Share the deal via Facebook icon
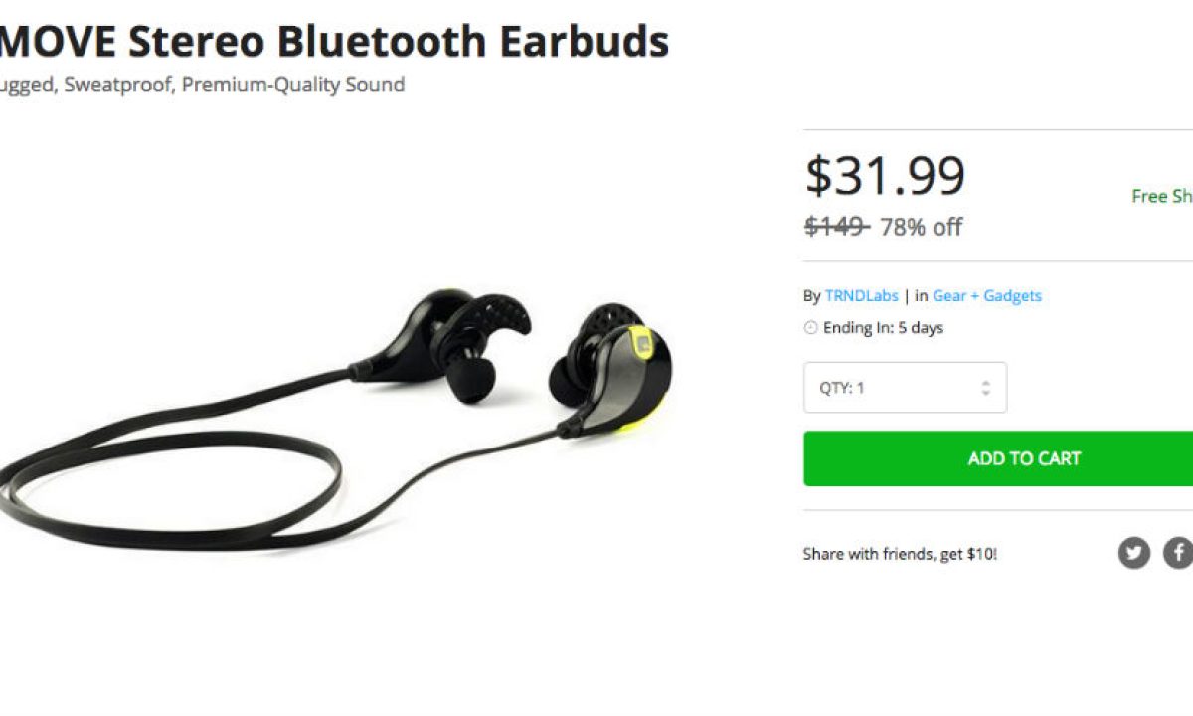1193x716 pixels. 1178,552
